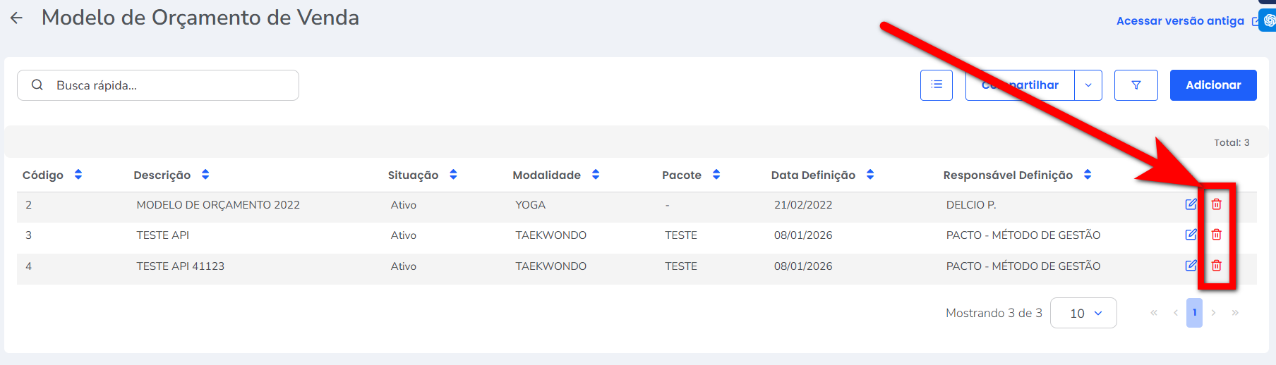Sort by Responsável Definição column

click(1088, 175)
